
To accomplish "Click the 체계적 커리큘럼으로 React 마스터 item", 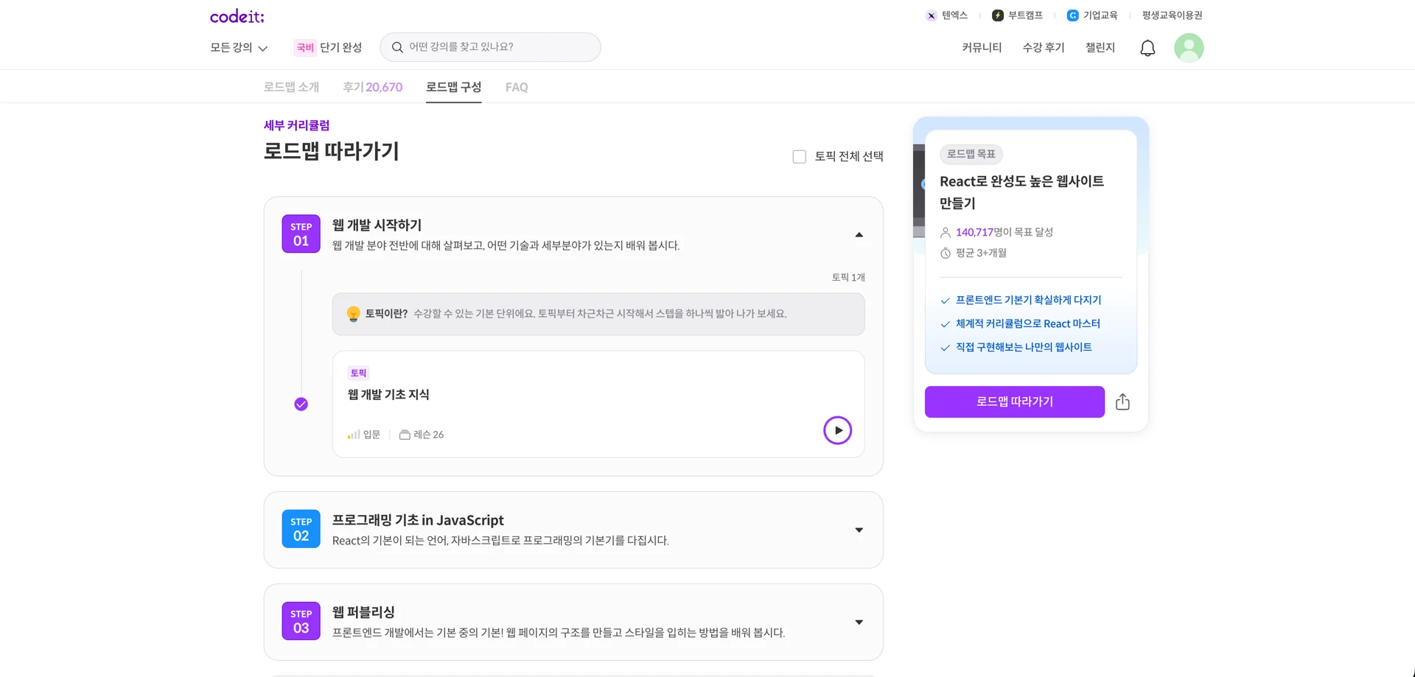I will [1027, 324].
